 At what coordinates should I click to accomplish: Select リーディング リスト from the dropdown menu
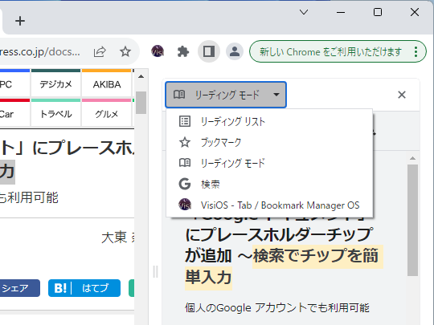click(269, 121)
